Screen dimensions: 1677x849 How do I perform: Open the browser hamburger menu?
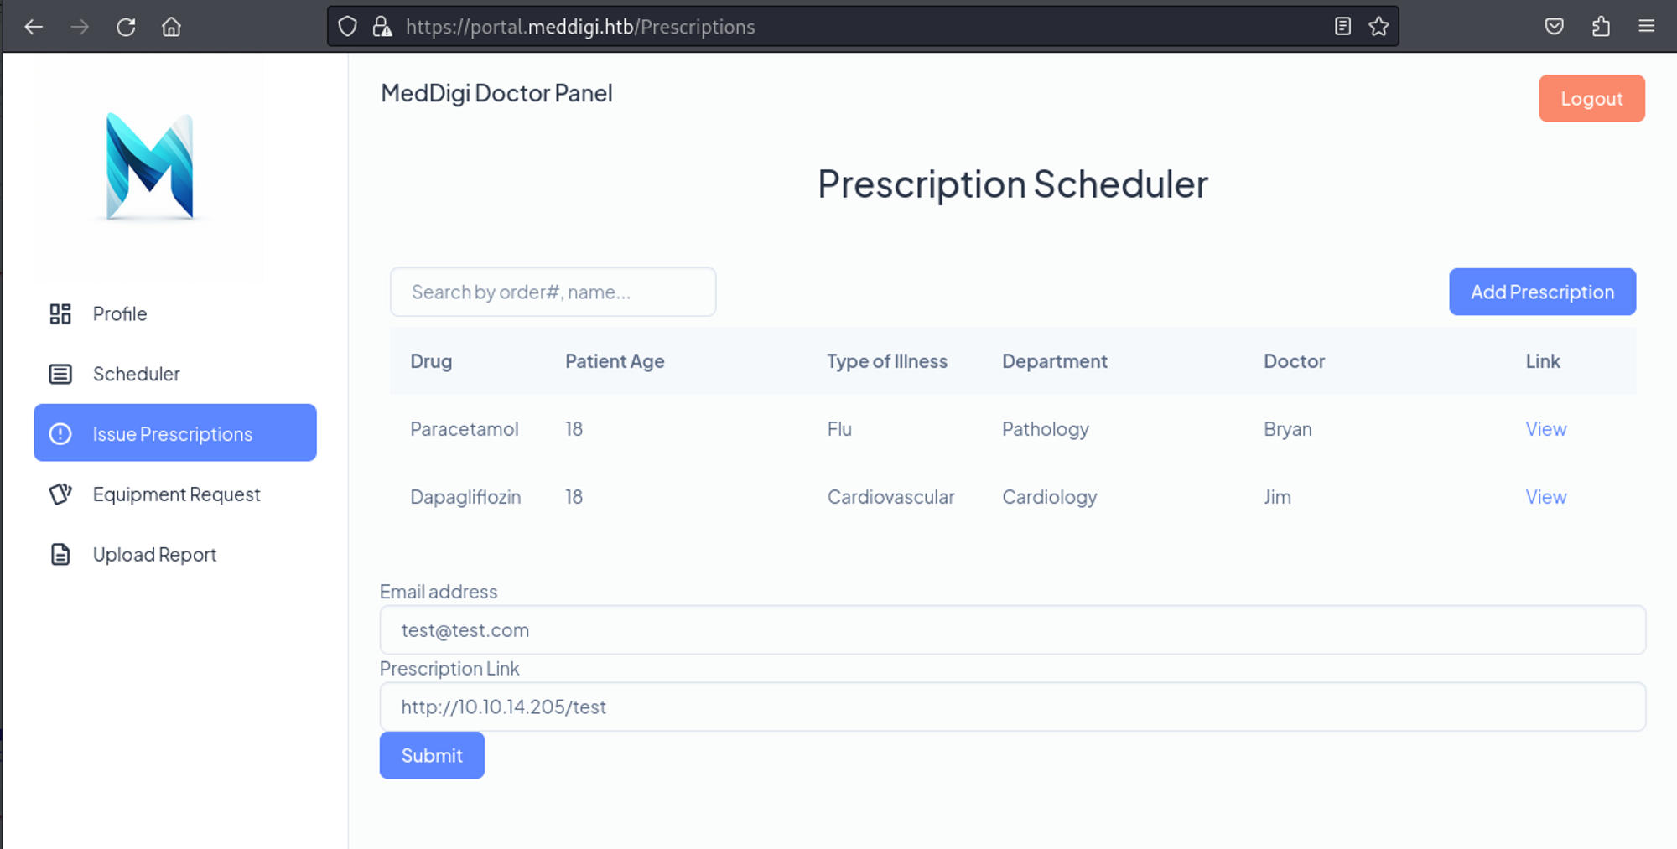tap(1646, 27)
